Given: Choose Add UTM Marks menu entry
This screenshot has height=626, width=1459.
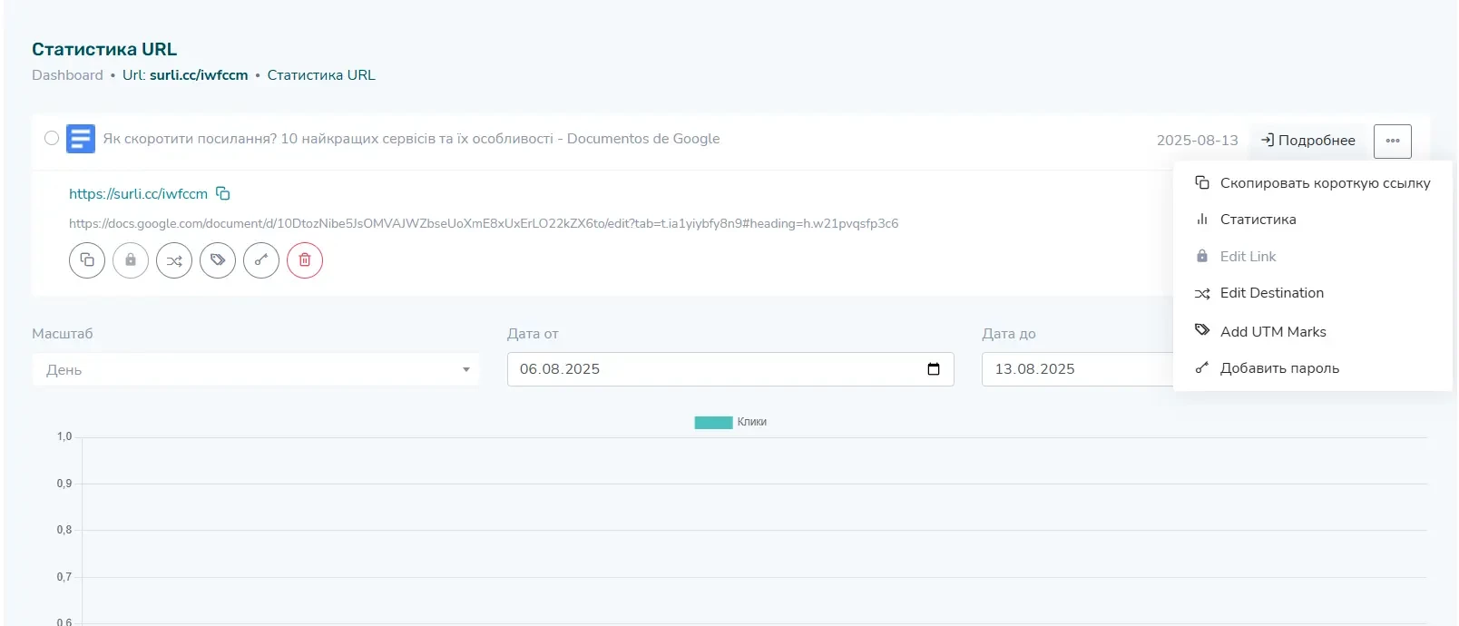Looking at the screenshot, I should click(1312, 331).
